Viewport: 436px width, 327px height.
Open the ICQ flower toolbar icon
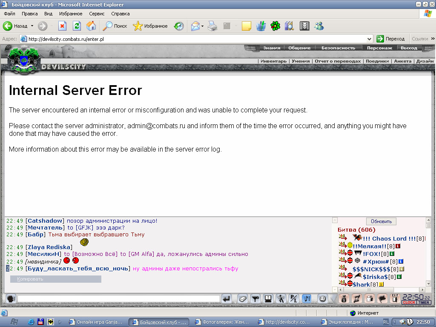pyautogui.click(x=275, y=26)
